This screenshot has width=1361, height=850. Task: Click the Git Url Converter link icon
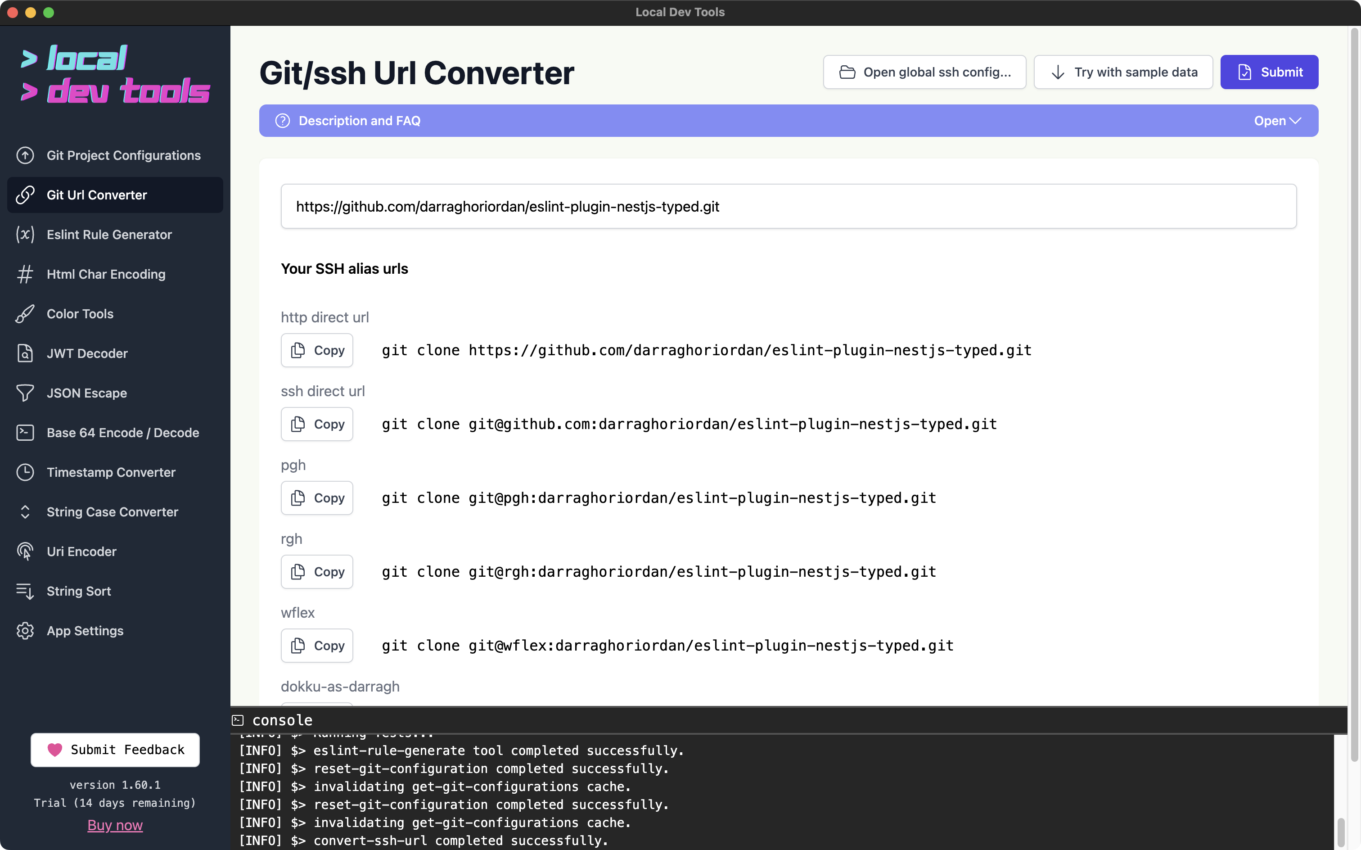[25, 195]
